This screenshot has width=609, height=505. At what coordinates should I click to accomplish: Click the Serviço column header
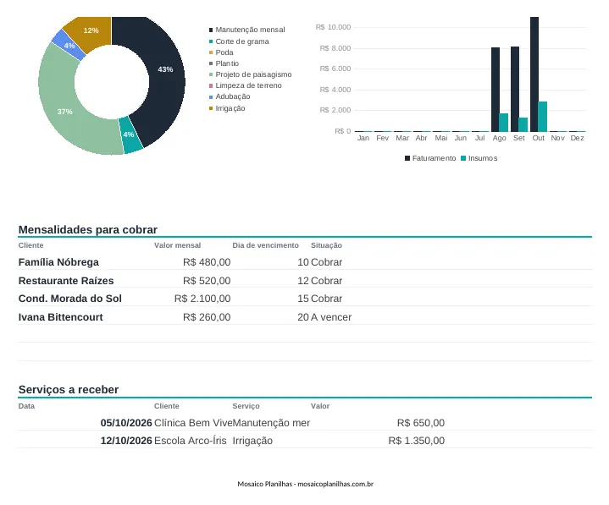tap(246, 406)
